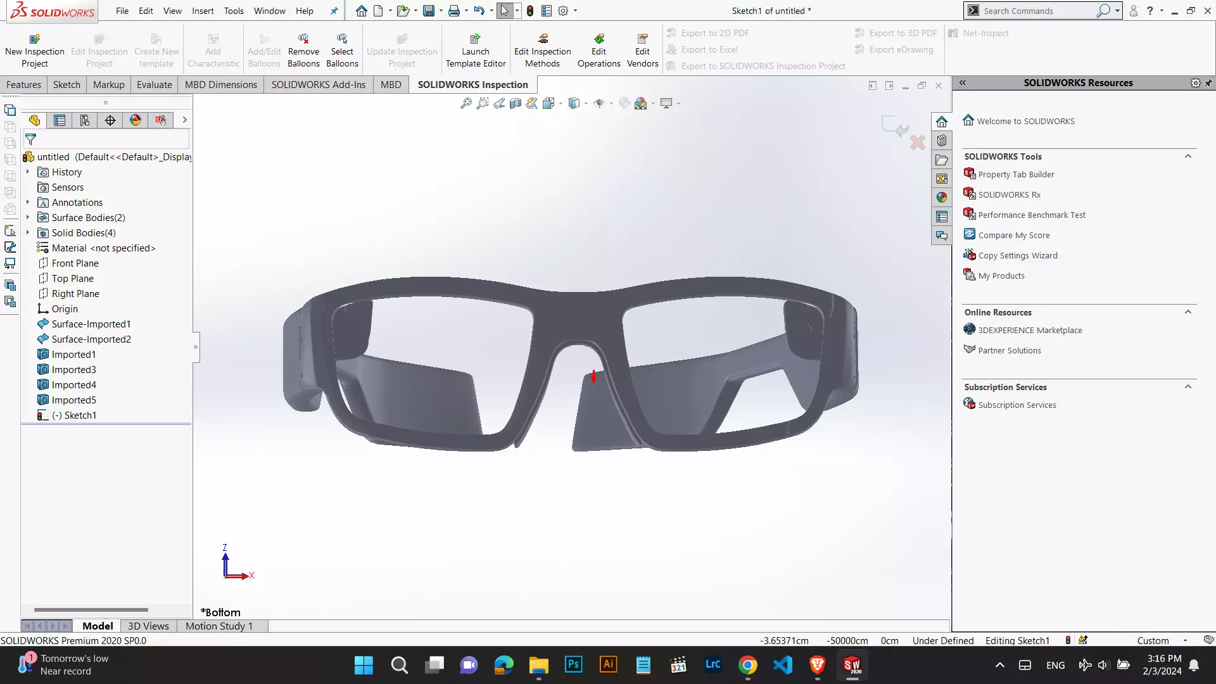This screenshot has width=1216, height=684.
Task: Open FeatureManager Design Tree tab
Action: [x=34, y=120]
